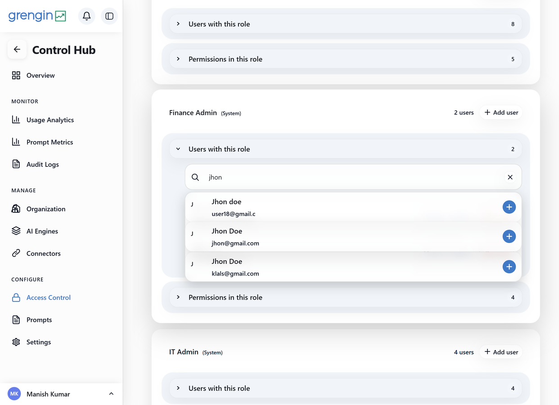
Task: Add klals@gmail.com with the plus button
Action: [x=509, y=266]
